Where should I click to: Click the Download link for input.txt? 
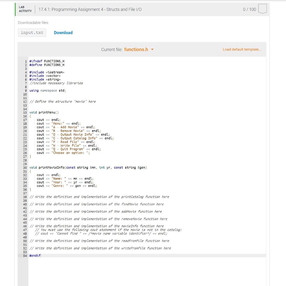click(63, 32)
